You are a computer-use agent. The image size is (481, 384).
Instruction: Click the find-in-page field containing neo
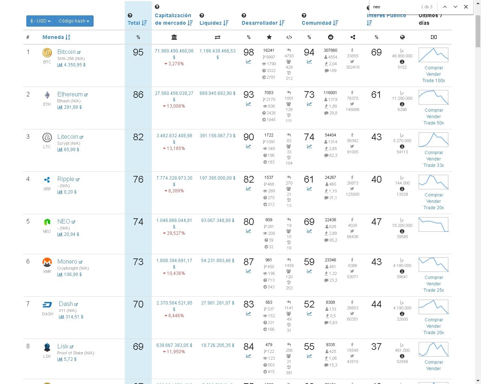point(395,7)
